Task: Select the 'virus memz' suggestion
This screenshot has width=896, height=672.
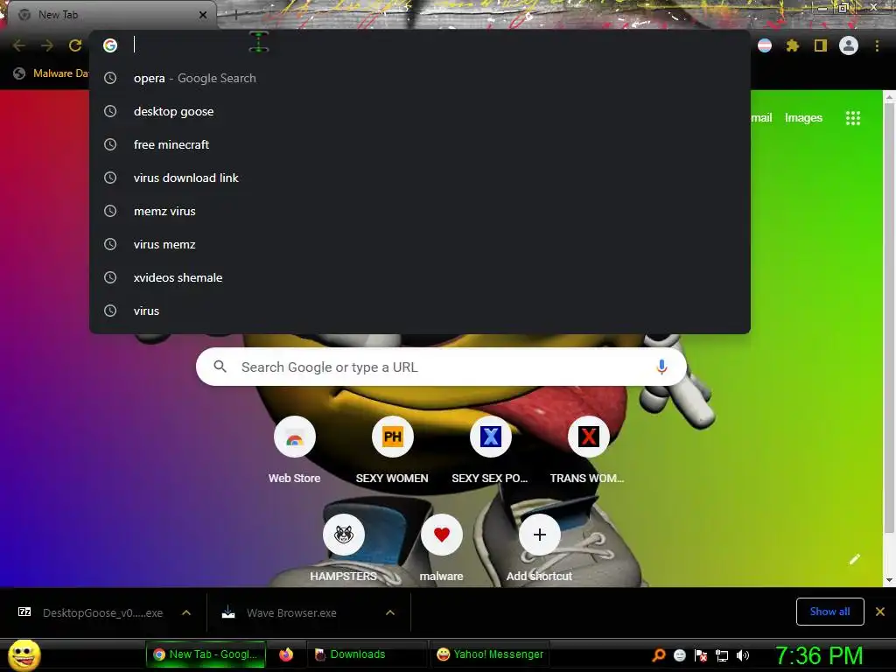Action: 420,244
